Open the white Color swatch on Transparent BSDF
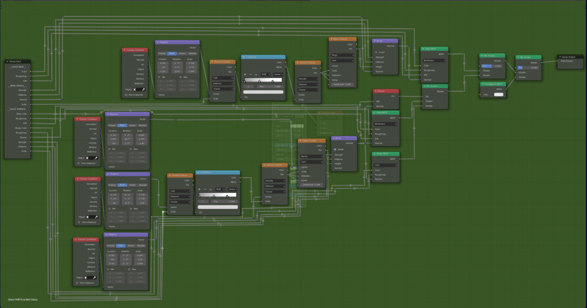This screenshot has height=308, width=587. coord(499,94)
